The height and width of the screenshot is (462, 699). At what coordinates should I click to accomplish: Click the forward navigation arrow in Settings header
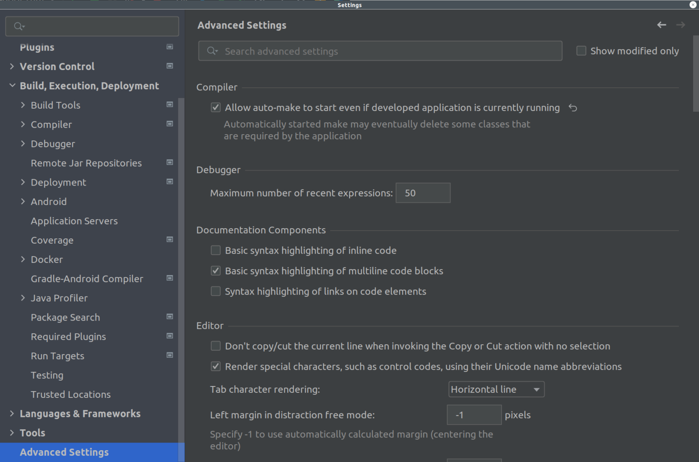coord(680,25)
